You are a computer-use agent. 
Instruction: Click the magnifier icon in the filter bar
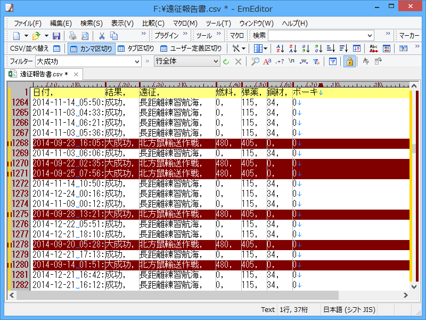pos(254,61)
